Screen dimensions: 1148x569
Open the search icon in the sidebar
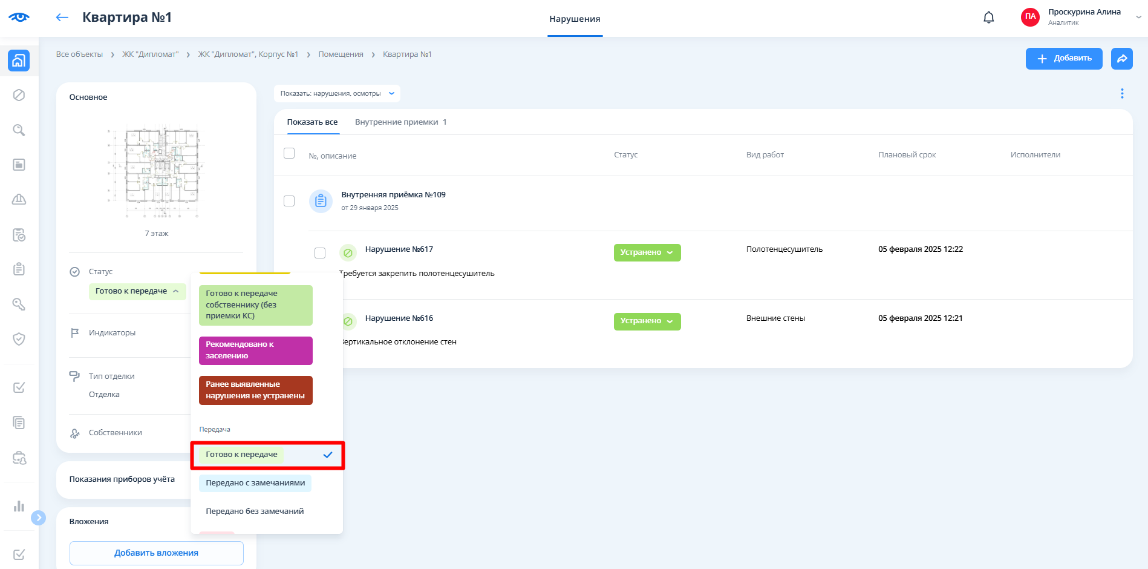tap(19, 130)
